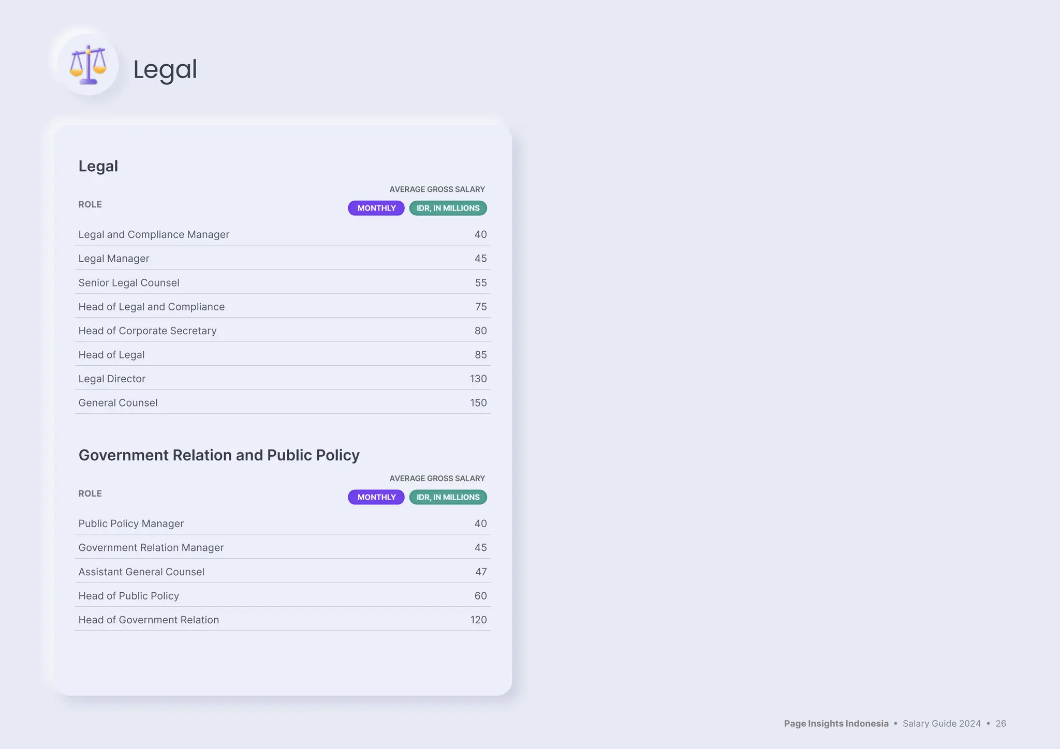Select the Head of Corporate Secretary role
1060x749 pixels.
click(148, 331)
